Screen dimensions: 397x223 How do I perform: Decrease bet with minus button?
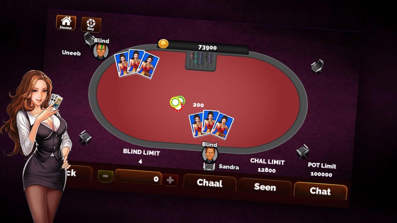[106, 176]
